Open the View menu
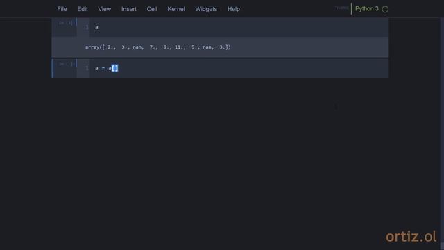This screenshot has height=250, width=444. (105, 9)
